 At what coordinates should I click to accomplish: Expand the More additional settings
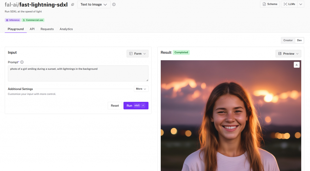pos(141,89)
